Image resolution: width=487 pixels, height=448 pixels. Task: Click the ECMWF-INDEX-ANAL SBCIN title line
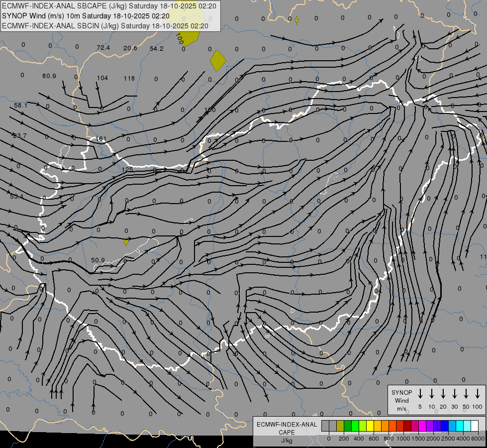pyautogui.click(x=105, y=25)
